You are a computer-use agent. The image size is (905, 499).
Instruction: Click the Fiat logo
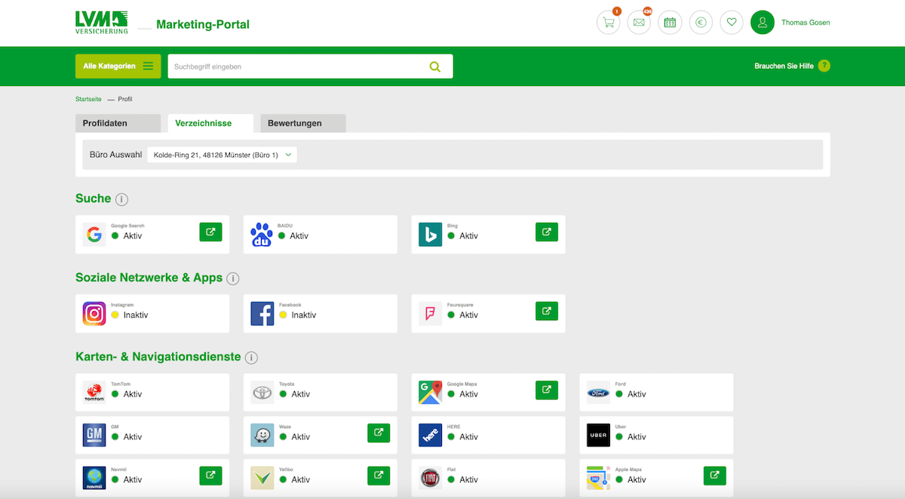pos(431,478)
